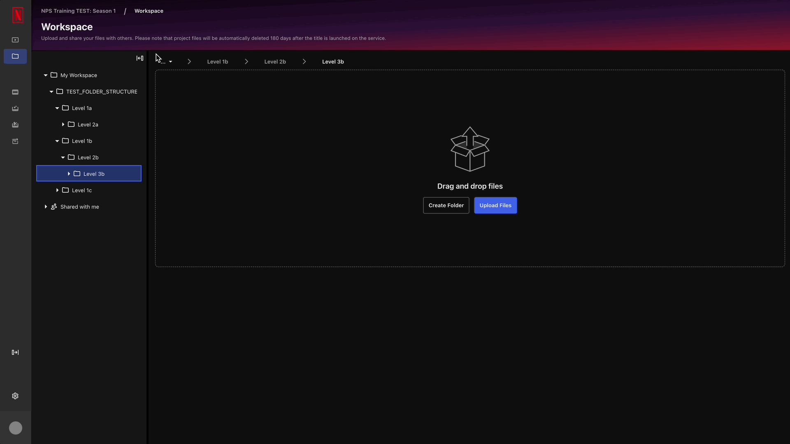Click the settings gear icon

[x=15, y=396]
